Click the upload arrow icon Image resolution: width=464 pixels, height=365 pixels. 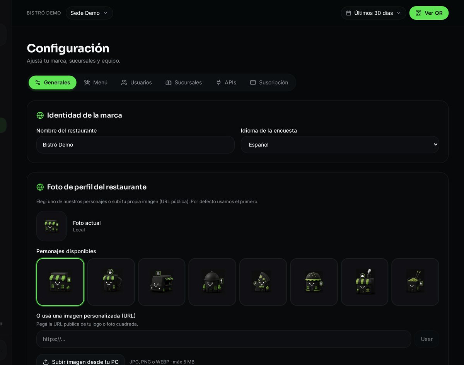pos(46,362)
